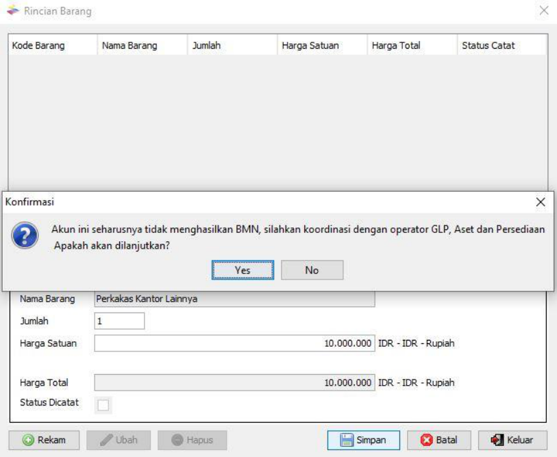
Task: Toggle the Status Dicatat checkbox
Action: tap(103, 406)
